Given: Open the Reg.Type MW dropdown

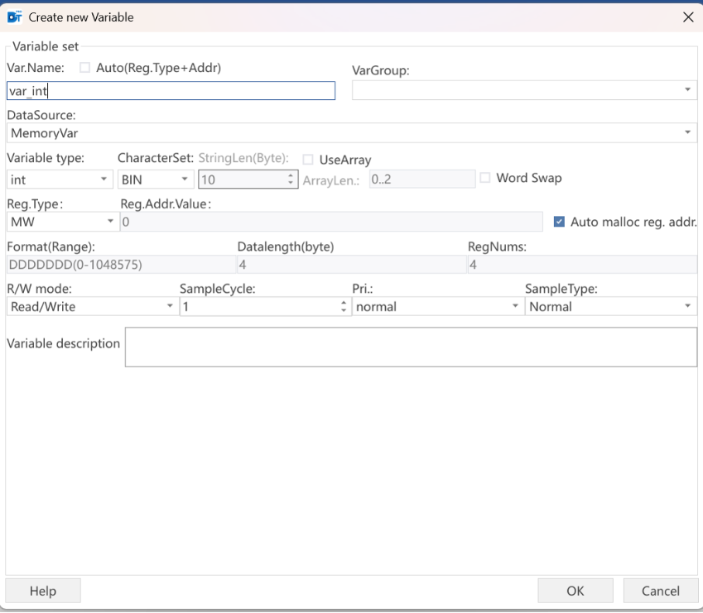Looking at the screenshot, I should point(62,222).
